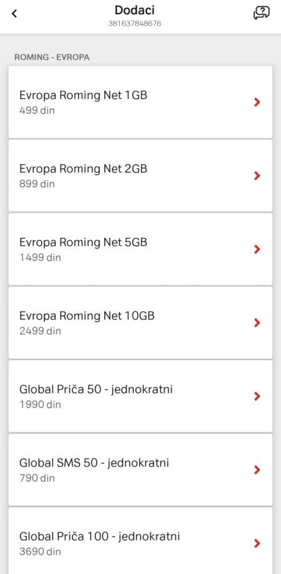The width and height of the screenshot is (281, 574).
Task: Choose the Evropa Roming Net 5GB card
Action: pos(140,250)
